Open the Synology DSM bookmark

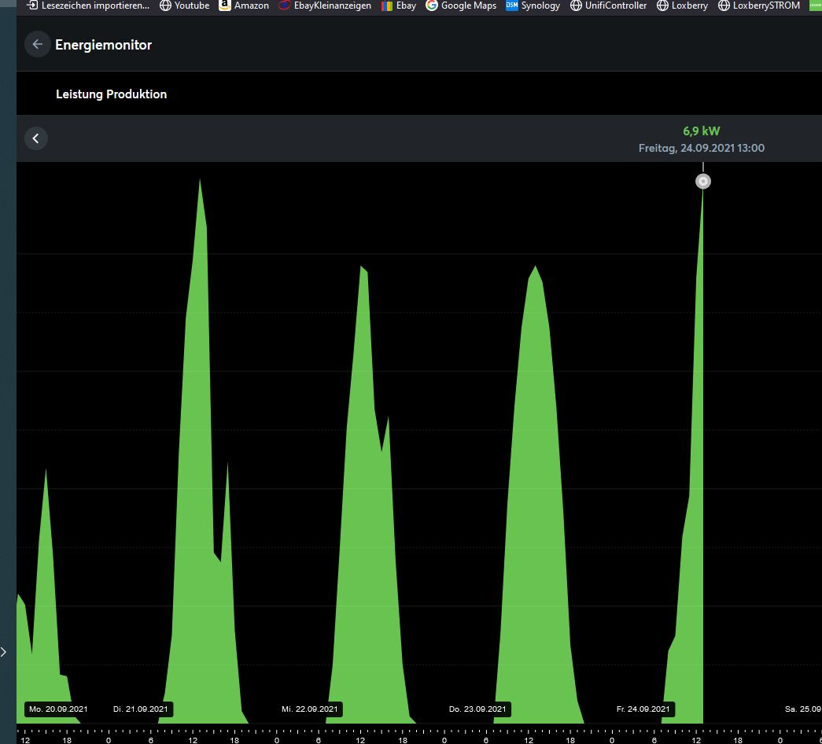click(533, 6)
